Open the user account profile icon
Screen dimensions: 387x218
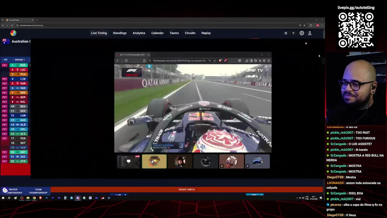click(310, 33)
